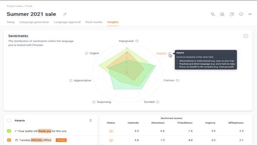Switch to the Setup tab
The width and height of the screenshot is (257, 145).
tap(11, 22)
